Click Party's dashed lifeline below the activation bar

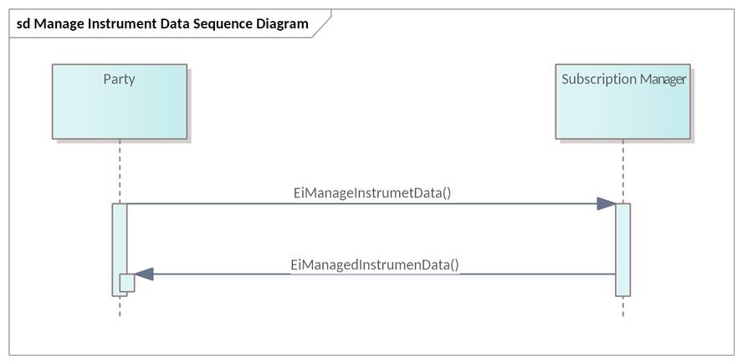120,306
